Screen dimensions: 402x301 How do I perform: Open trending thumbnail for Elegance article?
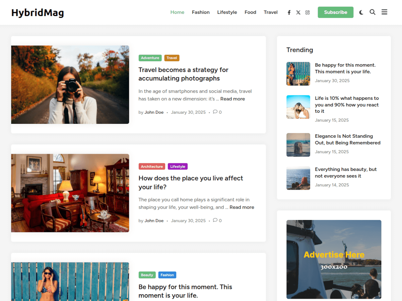click(x=298, y=145)
